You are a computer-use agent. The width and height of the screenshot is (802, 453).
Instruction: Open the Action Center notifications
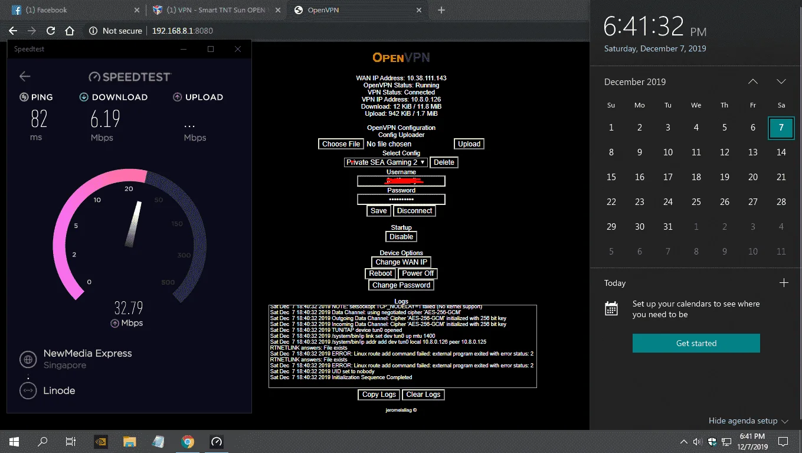coord(783,441)
